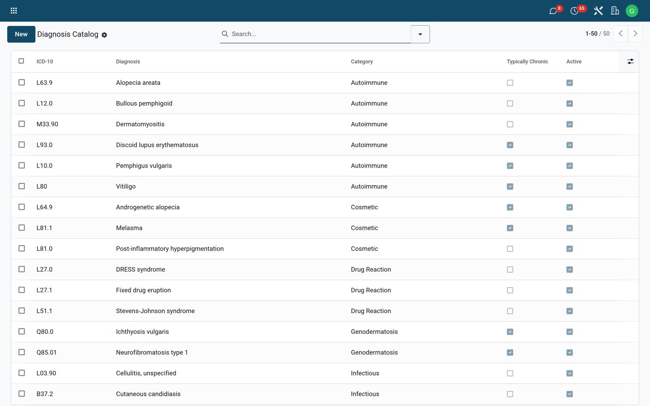Open the conversations messages icon
Screen dimensions: 650x406
tap(553, 11)
